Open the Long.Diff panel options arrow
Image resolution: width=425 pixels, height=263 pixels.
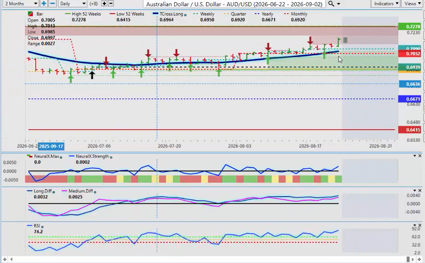[x=414, y=190]
